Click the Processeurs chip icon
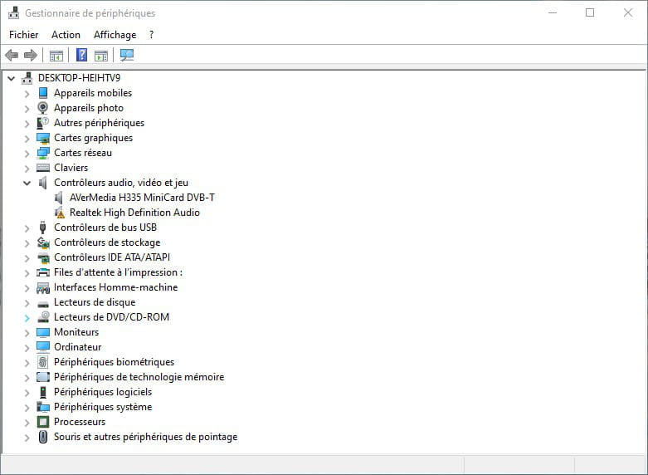 tap(42, 422)
